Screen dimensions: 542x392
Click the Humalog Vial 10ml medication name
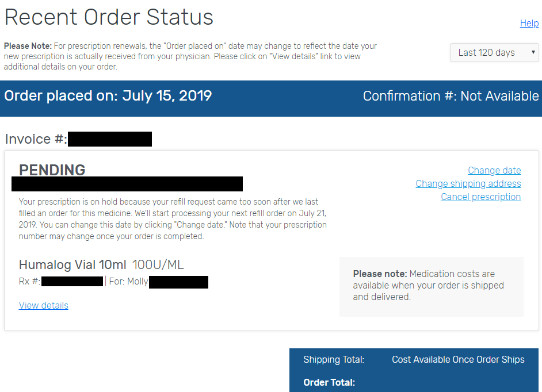pos(72,264)
